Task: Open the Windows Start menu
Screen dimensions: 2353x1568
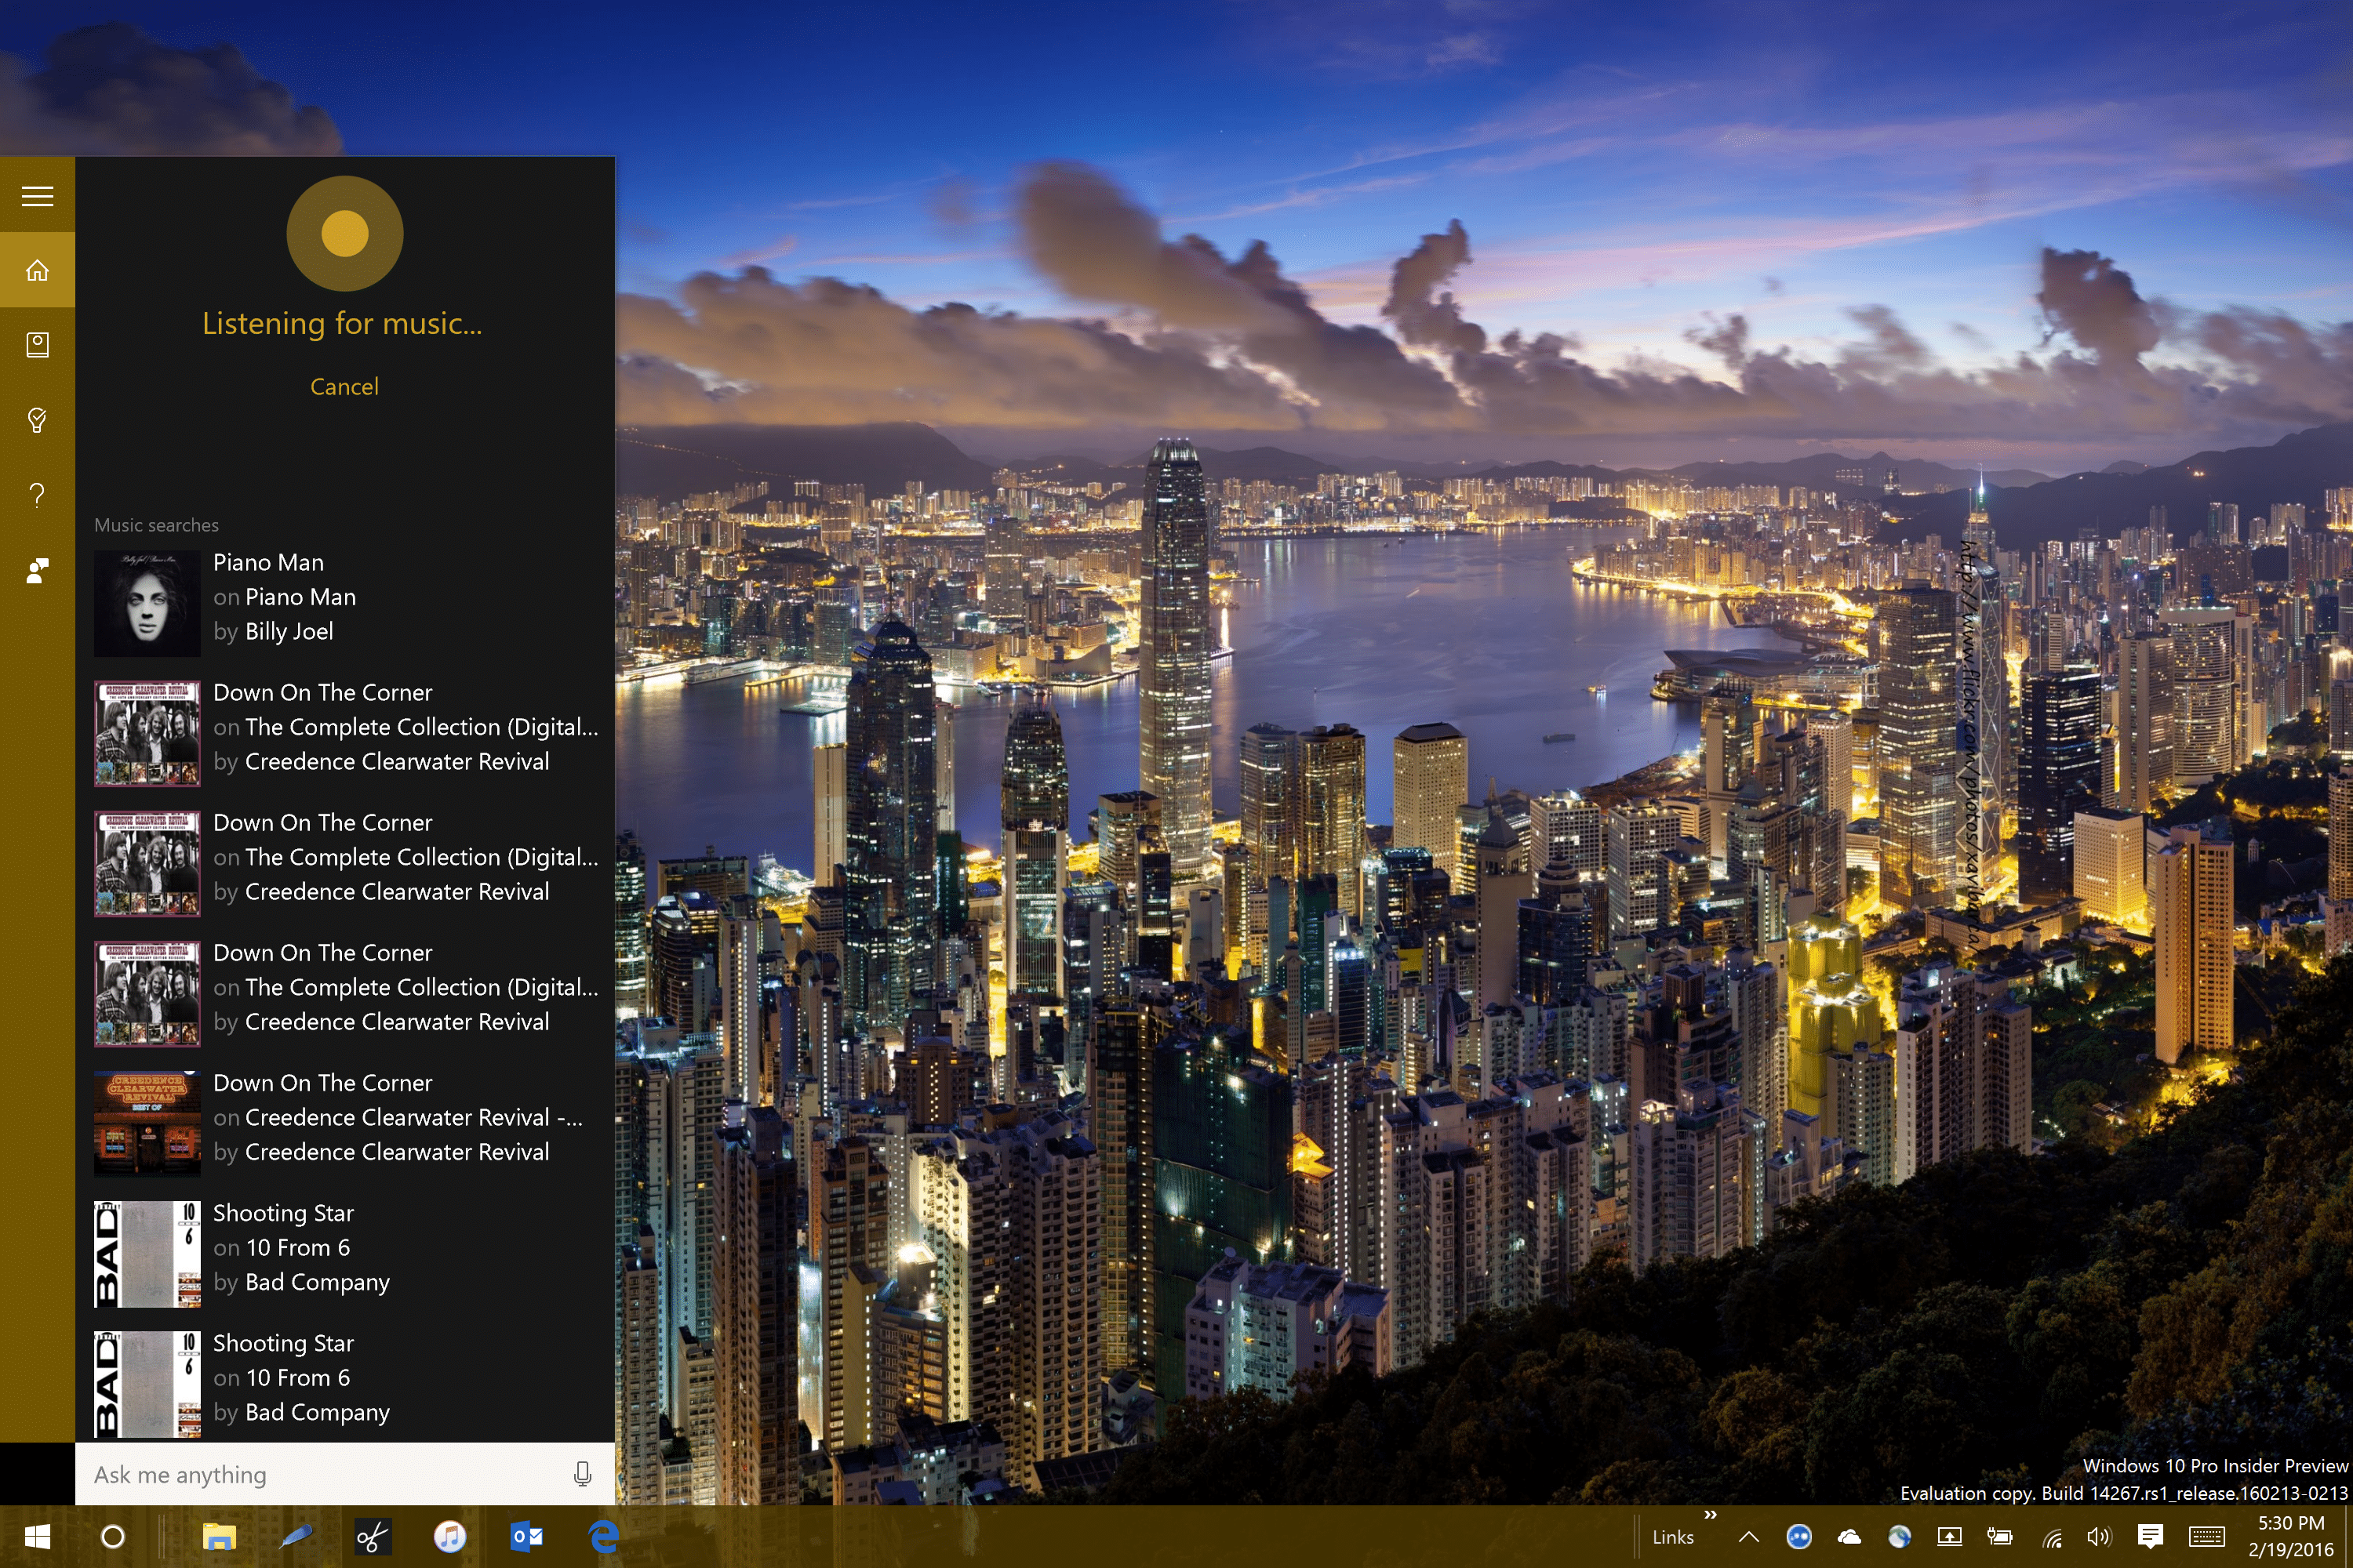Action: [37, 1537]
